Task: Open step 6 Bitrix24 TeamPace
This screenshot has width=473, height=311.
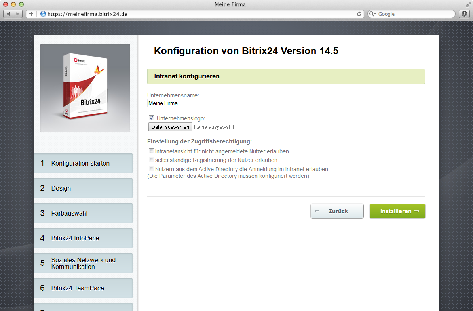Action: [83, 288]
